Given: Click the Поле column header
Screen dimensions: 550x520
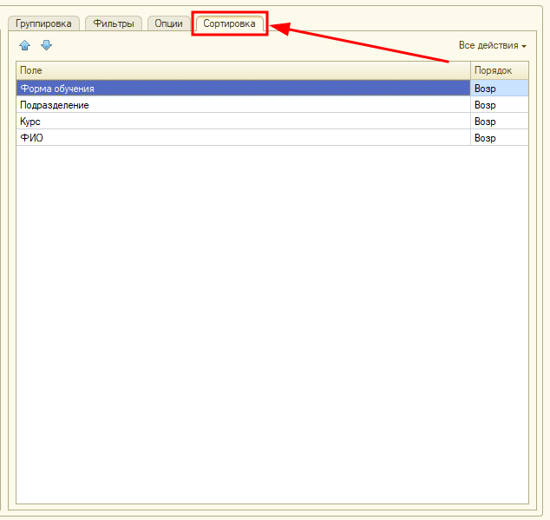Looking at the screenshot, I should [x=243, y=69].
